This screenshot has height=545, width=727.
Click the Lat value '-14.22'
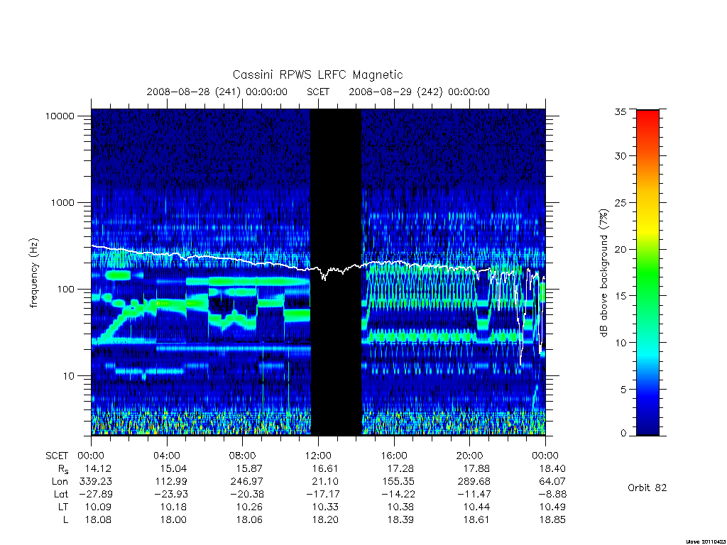coord(398,494)
